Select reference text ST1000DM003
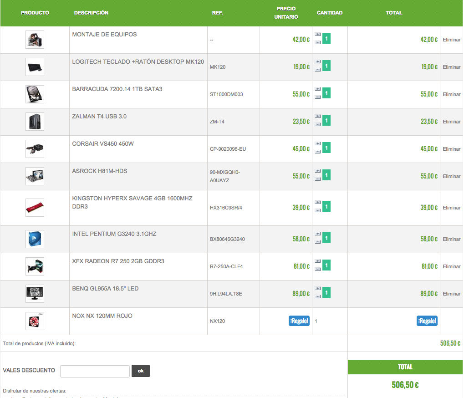 point(226,94)
